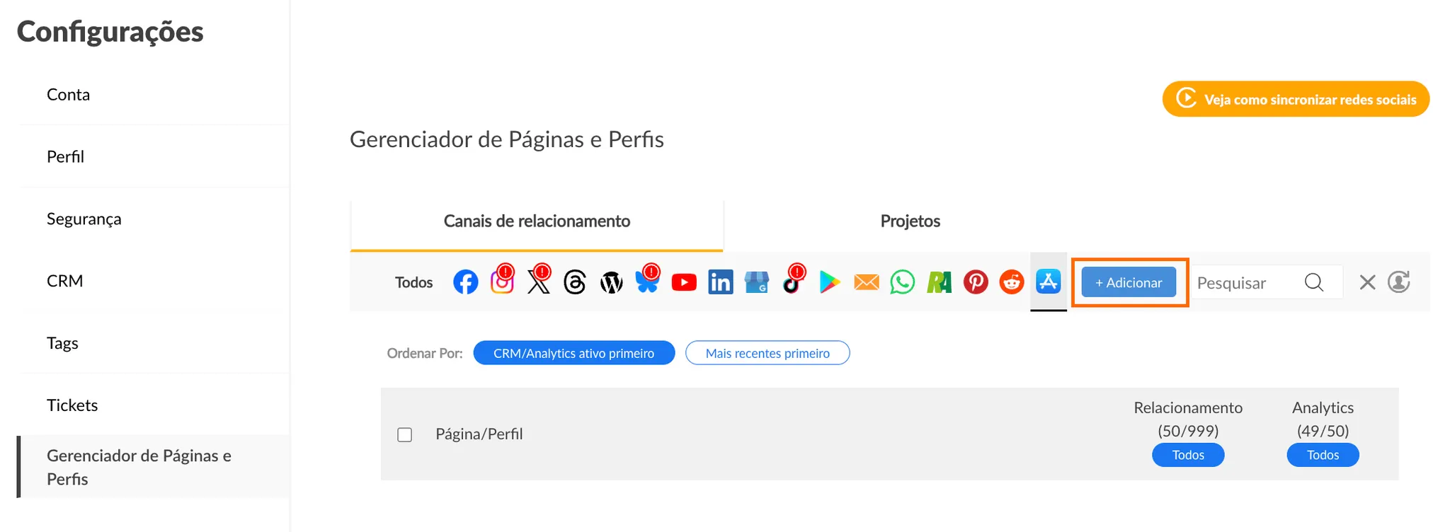Open Segurança in the settings sidebar
1450x532 pixels.
[x=84, y=219]
